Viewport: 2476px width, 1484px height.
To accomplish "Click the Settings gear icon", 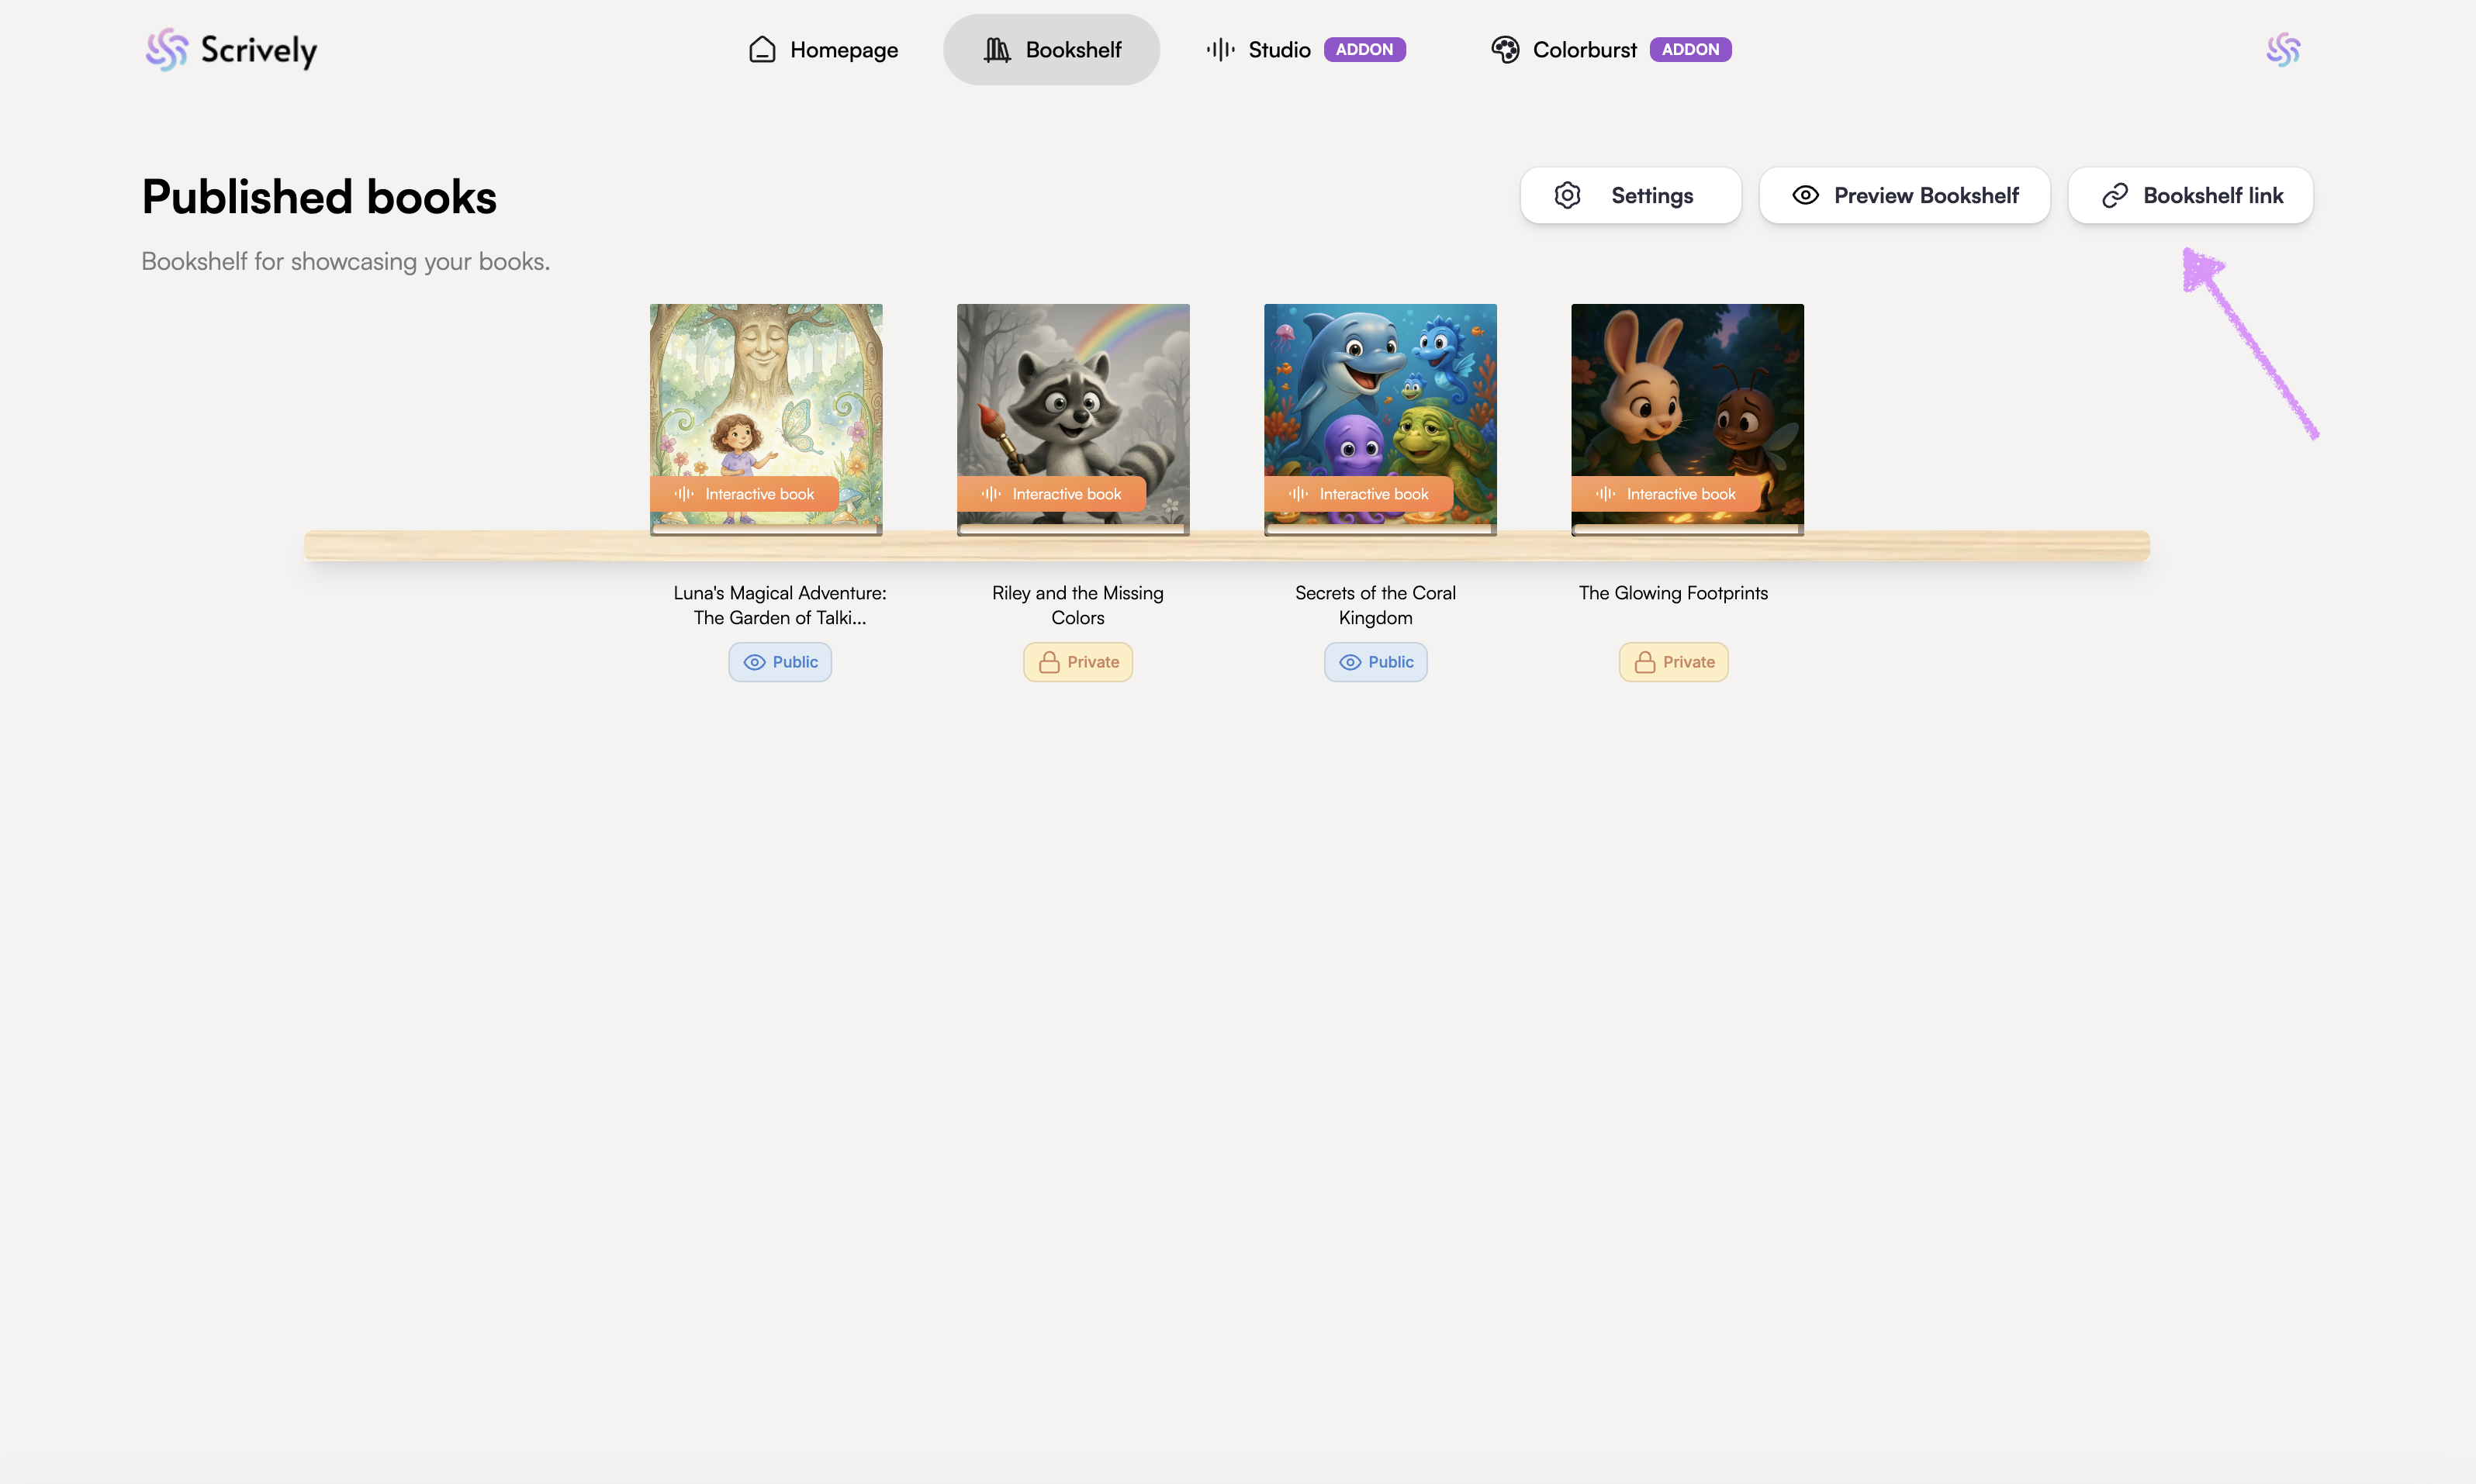I will click(x=1567, y=195).
